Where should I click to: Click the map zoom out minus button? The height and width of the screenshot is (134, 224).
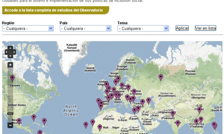(x=10, y=126)
